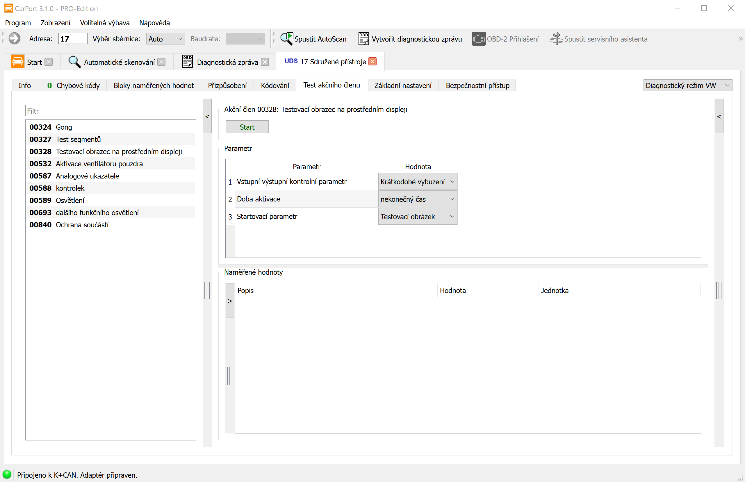Click the Spustit AutoScan magnifier icon
This screenshot has width=745, height=482.
(x=286, y=39)
